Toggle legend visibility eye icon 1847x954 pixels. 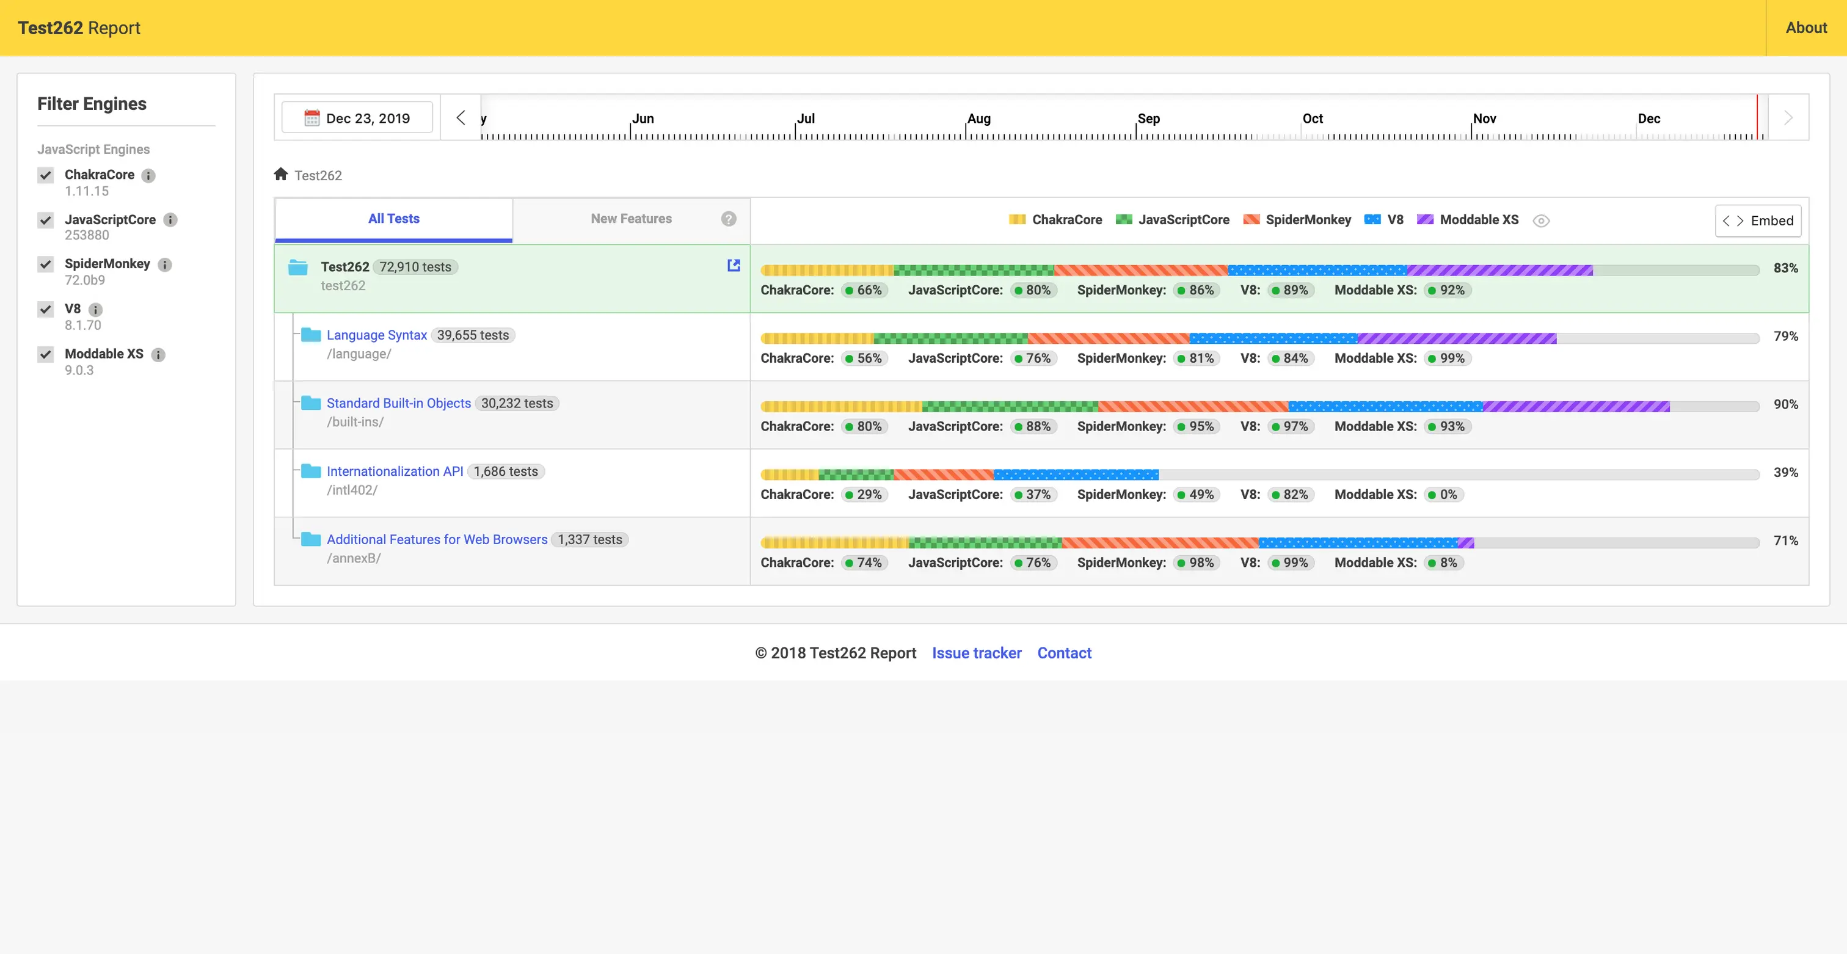pos(1541,220)
